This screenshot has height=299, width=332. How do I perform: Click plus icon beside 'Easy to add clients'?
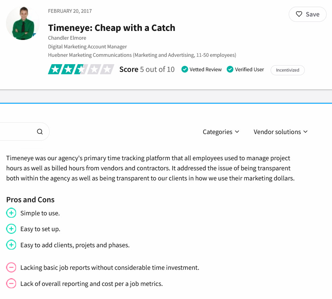tap(11, 245)
